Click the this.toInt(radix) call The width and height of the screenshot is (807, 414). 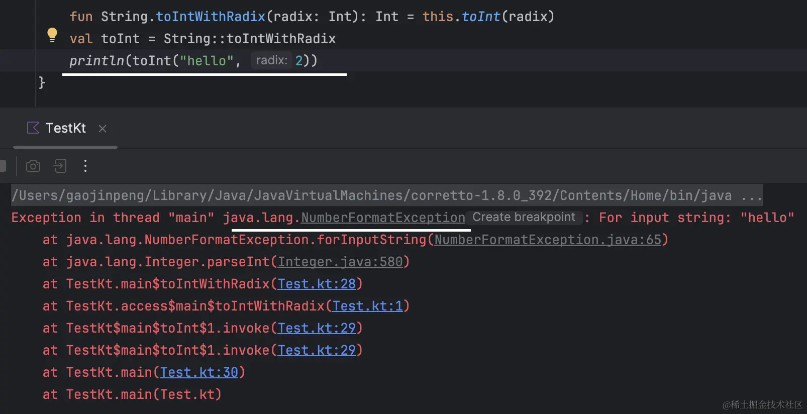pos(488,17)
